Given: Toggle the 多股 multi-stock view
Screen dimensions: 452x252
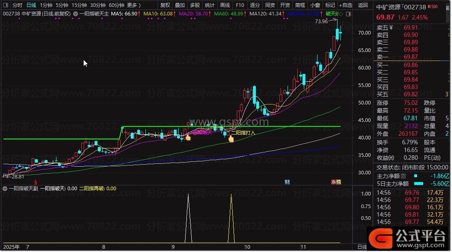Looking at the screenshot, I should pyautogui.click(x=195, y=5).
